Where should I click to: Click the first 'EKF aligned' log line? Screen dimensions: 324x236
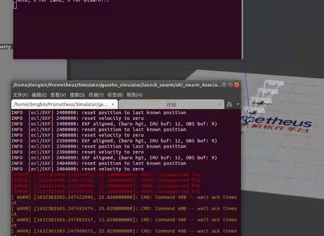114,124
